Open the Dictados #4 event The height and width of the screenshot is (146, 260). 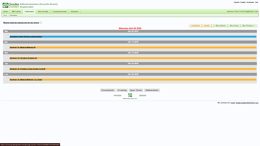pyautogui.click(x=24, y=58)
